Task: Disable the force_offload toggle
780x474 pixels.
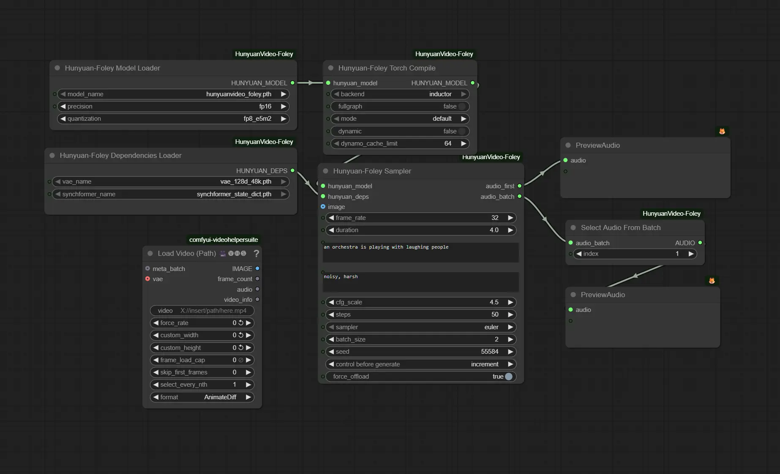Action: (x=508, y=376)
